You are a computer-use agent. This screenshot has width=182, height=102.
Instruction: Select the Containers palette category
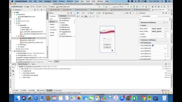click(x=53, y=30)
